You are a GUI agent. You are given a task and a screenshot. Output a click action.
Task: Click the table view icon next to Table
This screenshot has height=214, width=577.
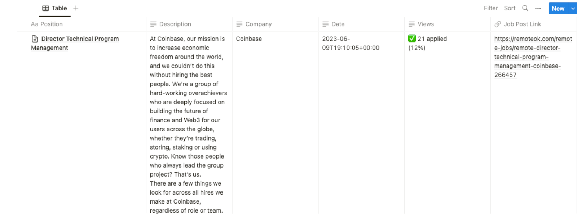(45, 8)
